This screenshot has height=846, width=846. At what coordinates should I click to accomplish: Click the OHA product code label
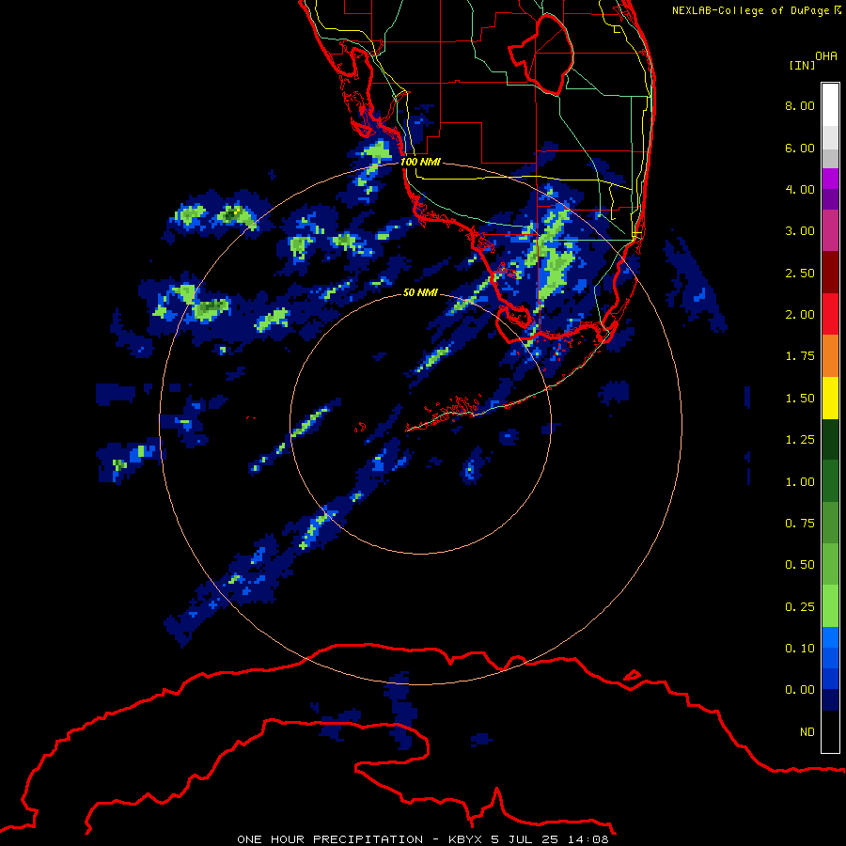click(826, 56)
